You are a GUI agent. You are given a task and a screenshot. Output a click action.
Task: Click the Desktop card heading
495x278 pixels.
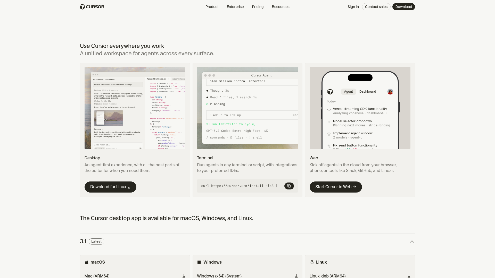pyautogui.click(x=92, y=158)
